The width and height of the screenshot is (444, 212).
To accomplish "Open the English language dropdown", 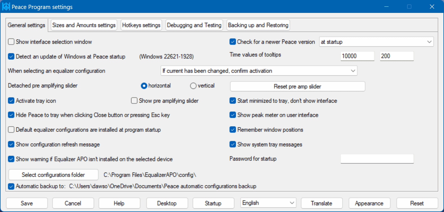I will click(x=268, y=203).
